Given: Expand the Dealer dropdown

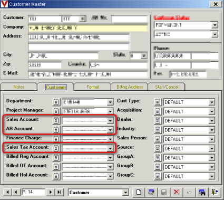Looking at the screenshot, I should pos(212,121).
